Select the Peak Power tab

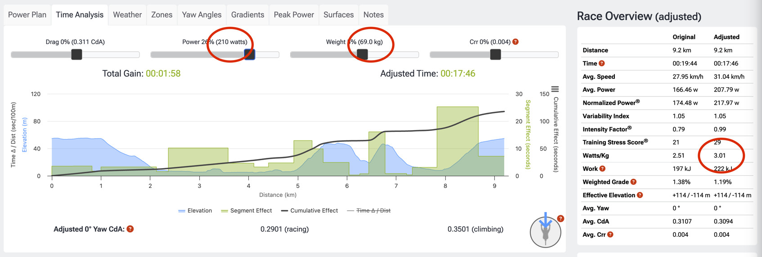(294, 15)
